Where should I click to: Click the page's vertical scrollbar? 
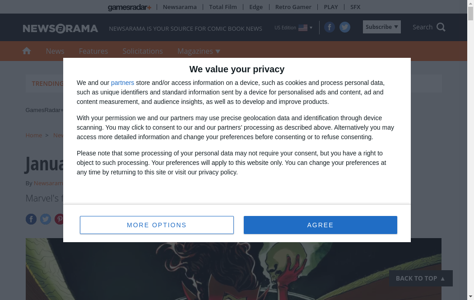tap(470, 136)
